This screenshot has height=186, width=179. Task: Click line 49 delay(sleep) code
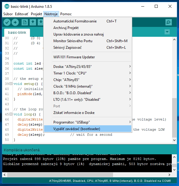31,135
